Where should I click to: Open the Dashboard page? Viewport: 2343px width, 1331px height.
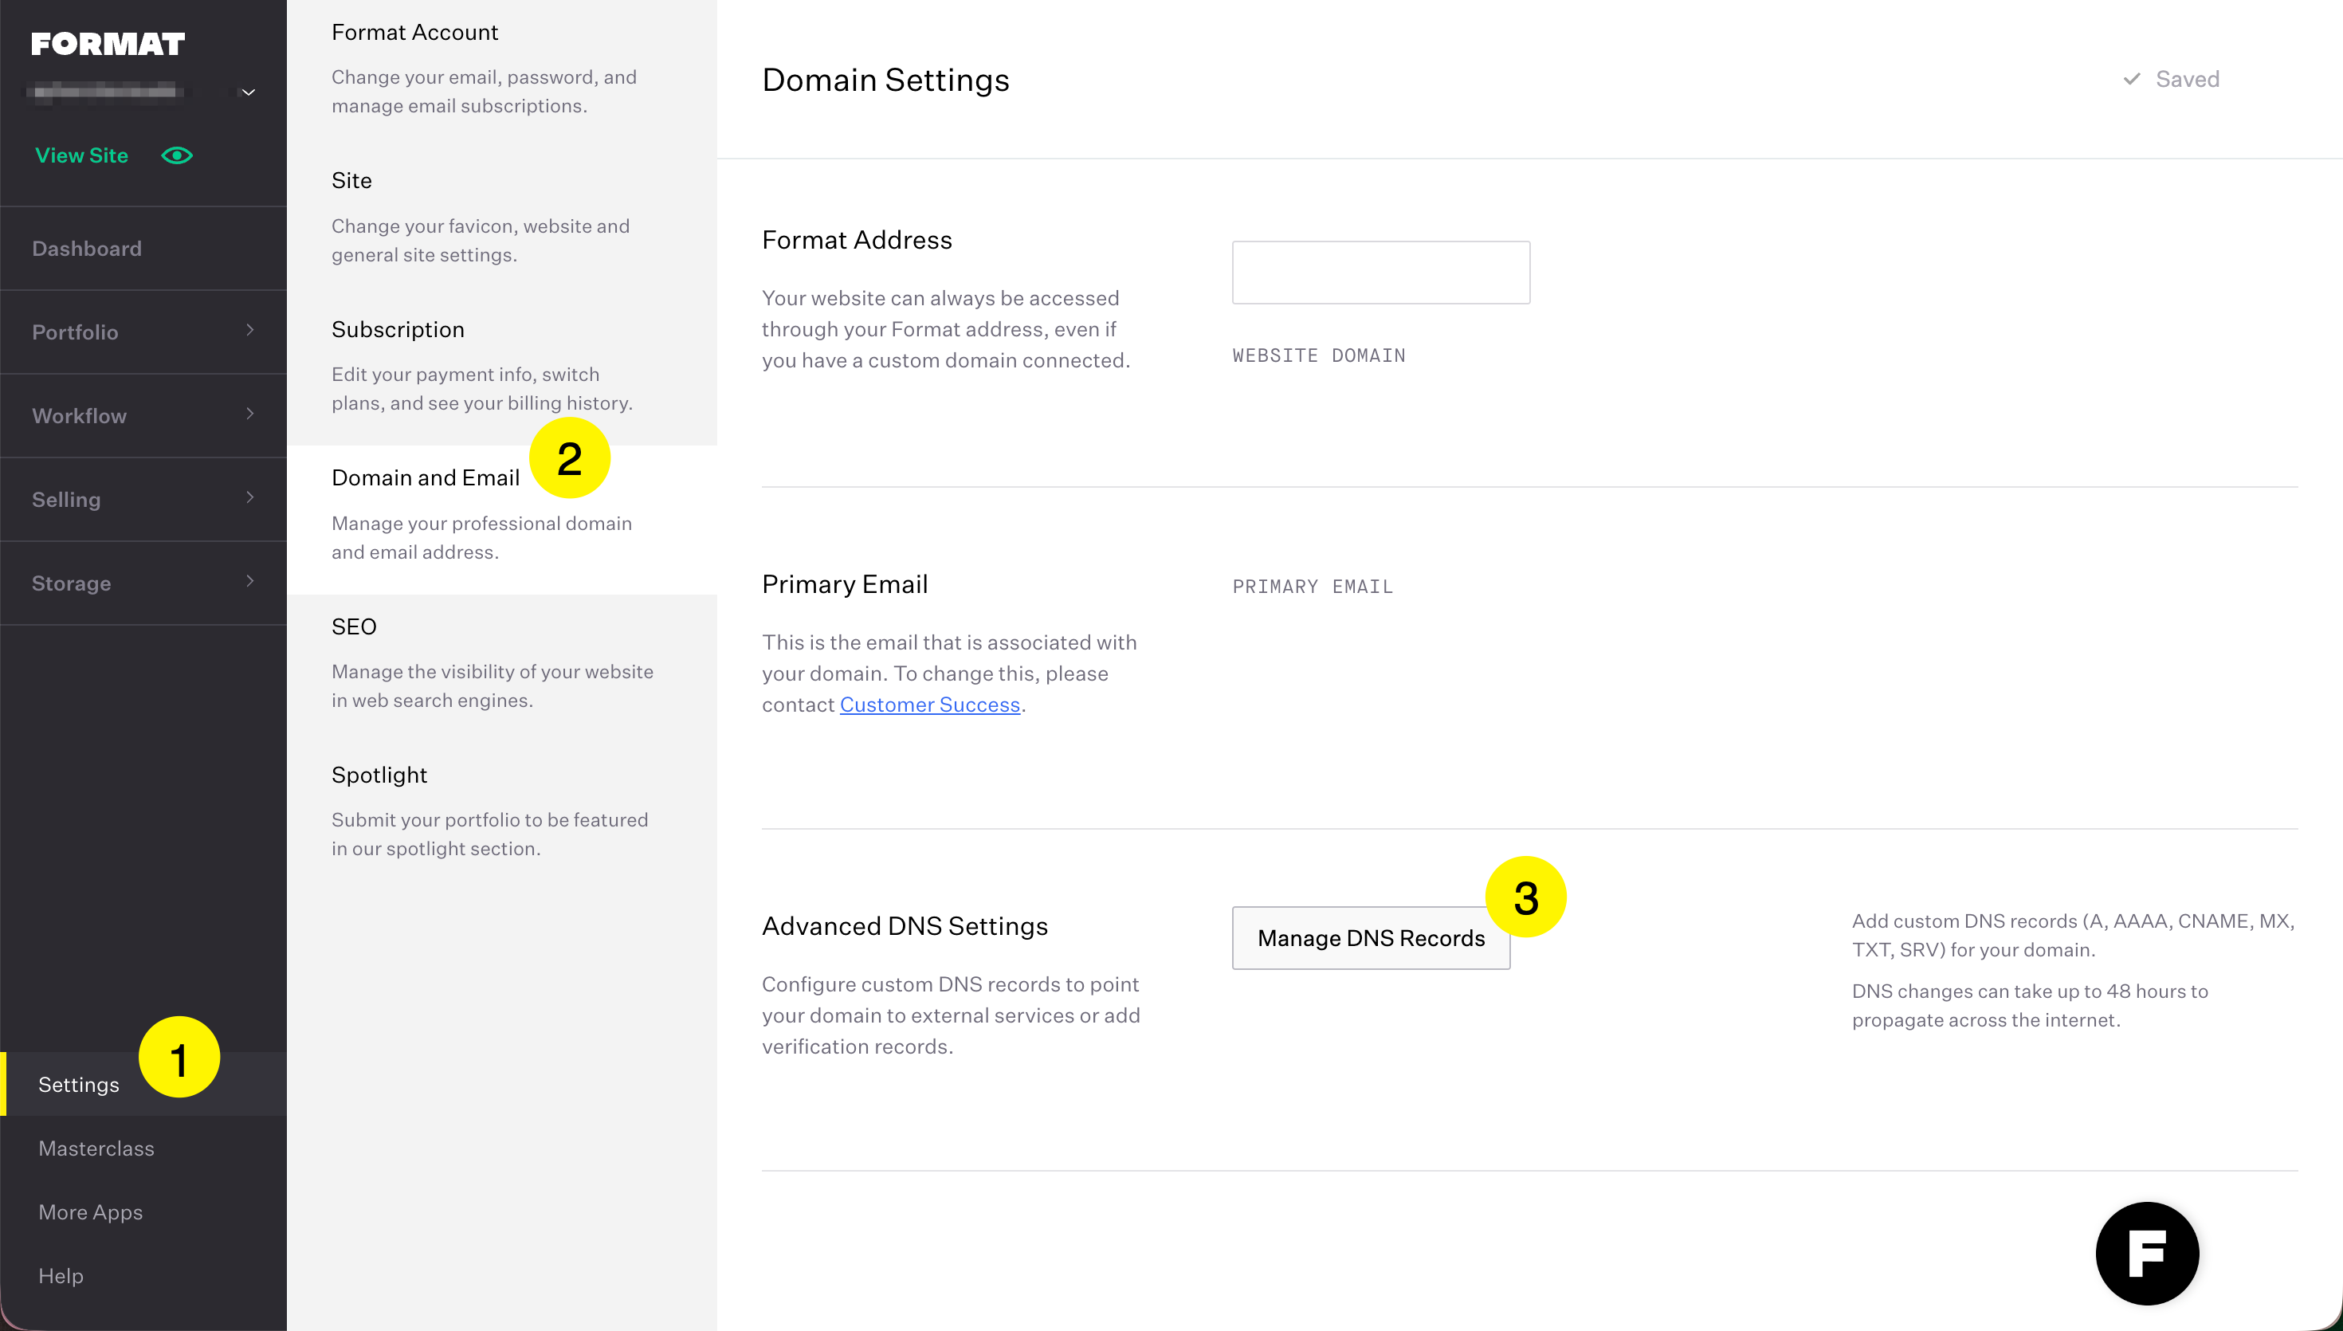tap(87, 249)
